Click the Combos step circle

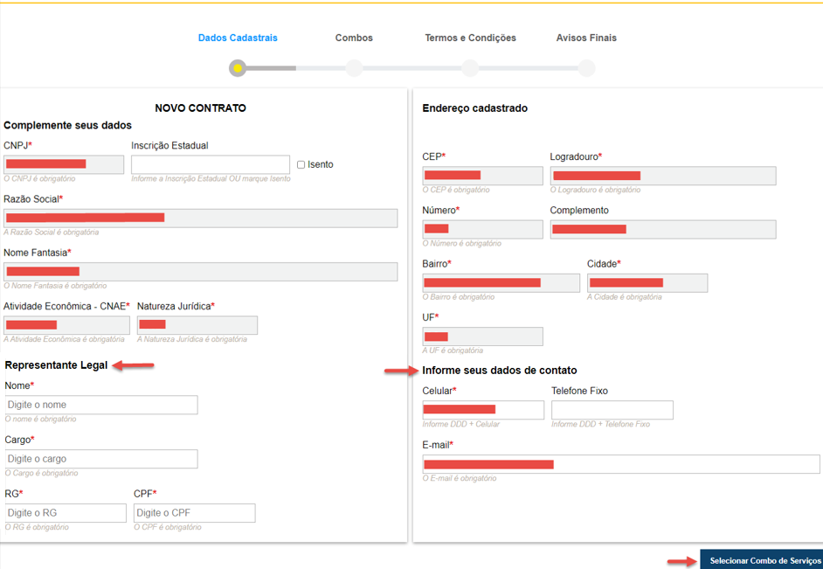click(354, 67)
